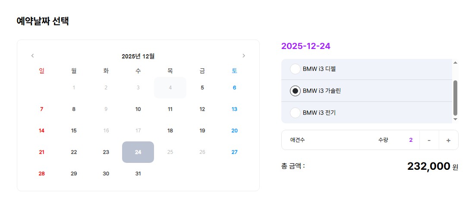The height and width of the screenshot is (202, 475).
Task: Go to next month in calendar
Action: pyautogui.click(x=244, y=55)
